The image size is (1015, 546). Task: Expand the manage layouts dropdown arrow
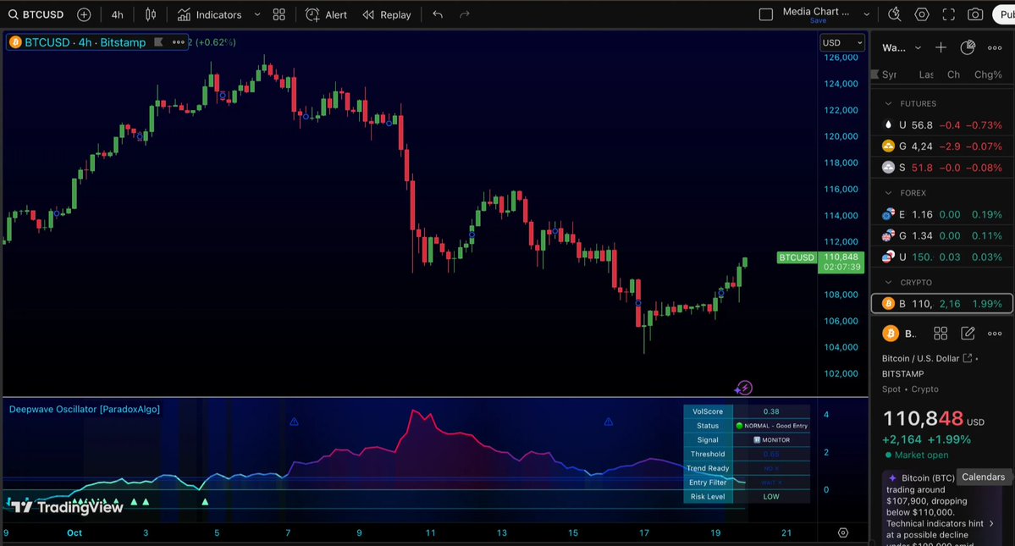[866, 14]
